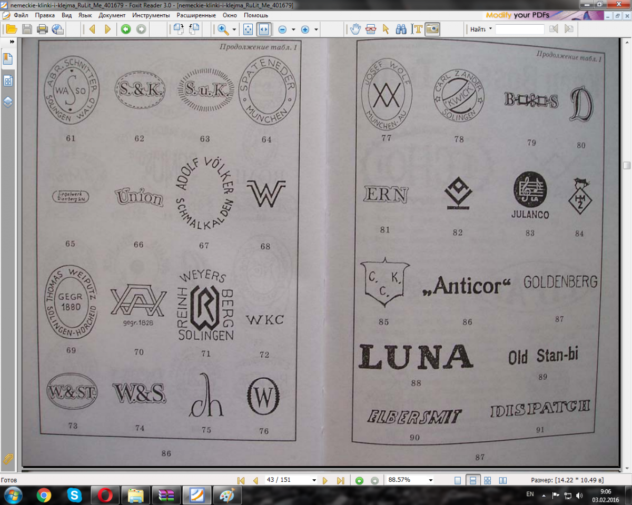The height and width of the screenshot is (505, 632).
Task: Click the Найти search text field
Action: point(519,29)
